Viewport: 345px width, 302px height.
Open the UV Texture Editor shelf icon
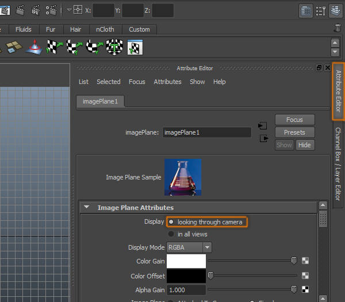[x=135, y=47]
